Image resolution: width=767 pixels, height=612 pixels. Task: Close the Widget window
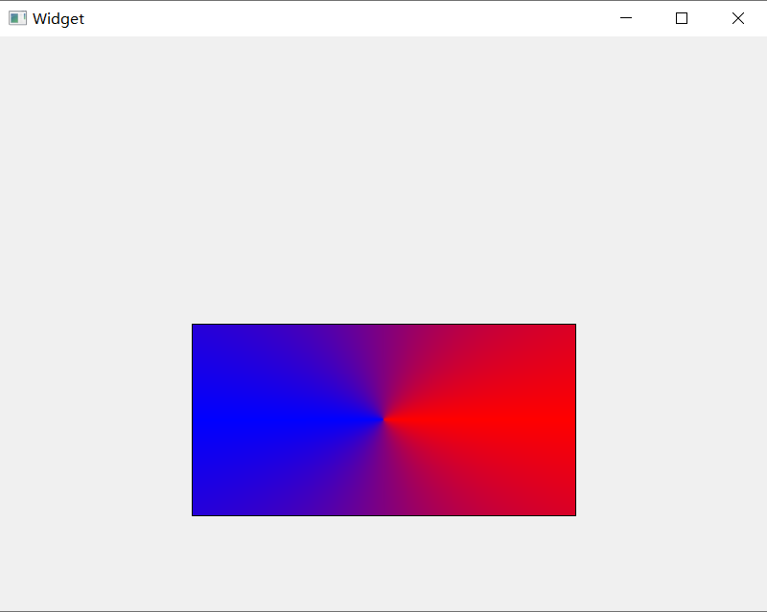click(737, 18)
